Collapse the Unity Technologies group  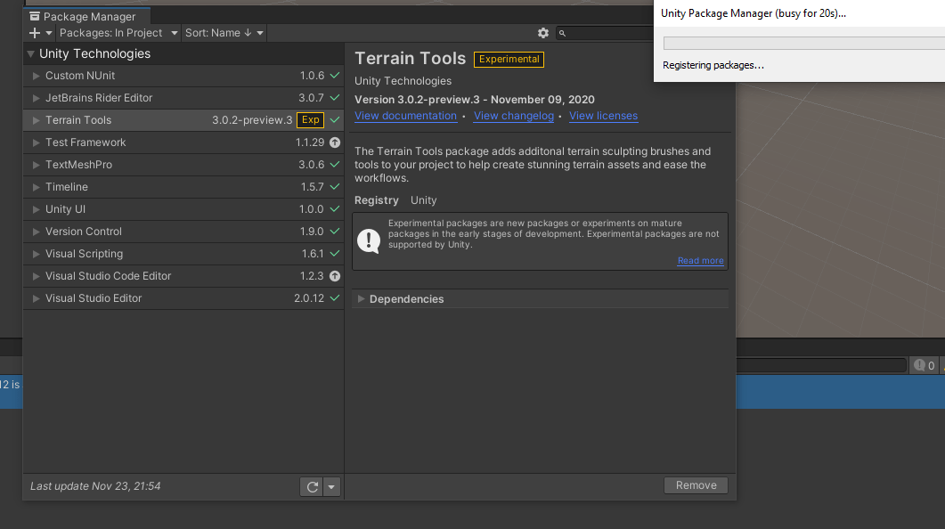(31, 53)
